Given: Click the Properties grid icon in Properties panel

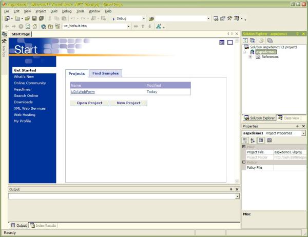Looking at the screenshot, I should coord(261,140).
